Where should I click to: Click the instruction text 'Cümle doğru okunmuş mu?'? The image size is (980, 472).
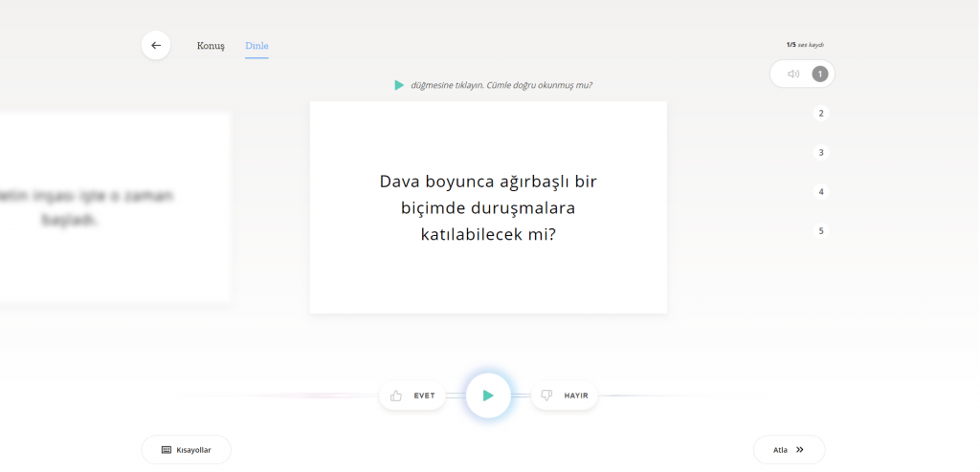[x=540, y=85]
